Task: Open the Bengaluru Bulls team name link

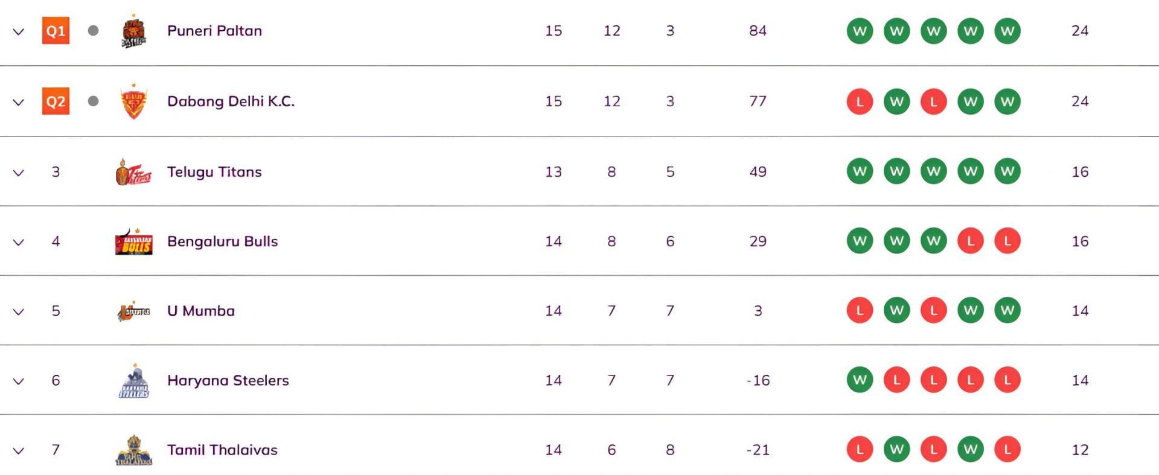Action: (x=222, y=241)
